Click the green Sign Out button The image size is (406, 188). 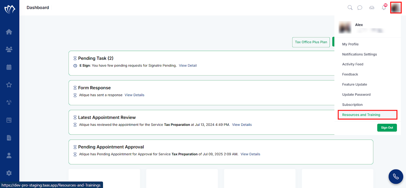(x=387, y=128)
